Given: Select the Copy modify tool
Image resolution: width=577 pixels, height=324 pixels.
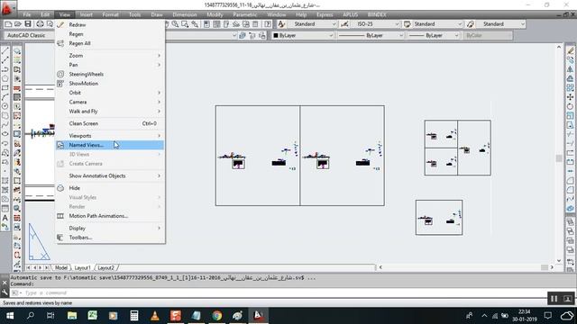Looking at the screenshot, I should pyautogui.click(x=570, y=60).
